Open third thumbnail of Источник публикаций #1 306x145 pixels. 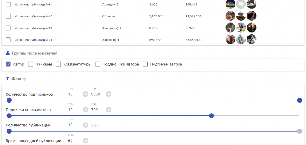coord(252,4)
